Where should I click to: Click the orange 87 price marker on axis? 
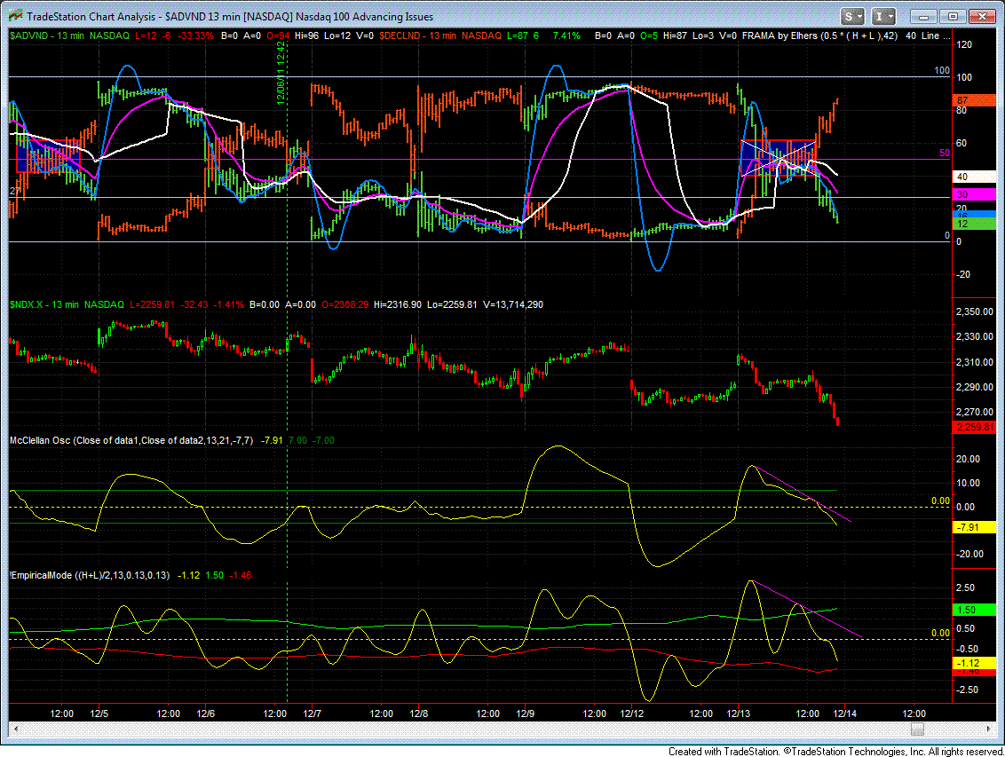point(975,100)
